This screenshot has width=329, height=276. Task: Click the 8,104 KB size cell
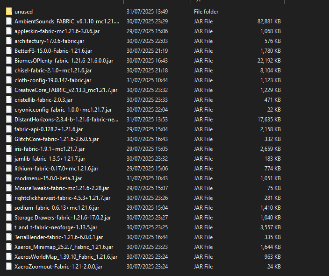coord(271,71)
